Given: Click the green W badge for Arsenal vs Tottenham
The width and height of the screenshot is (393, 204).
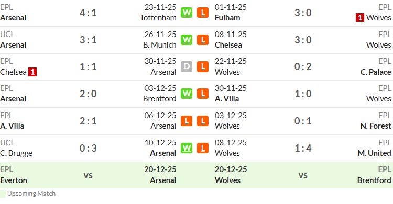Looking at the screenshot, I should click(187, 13).
